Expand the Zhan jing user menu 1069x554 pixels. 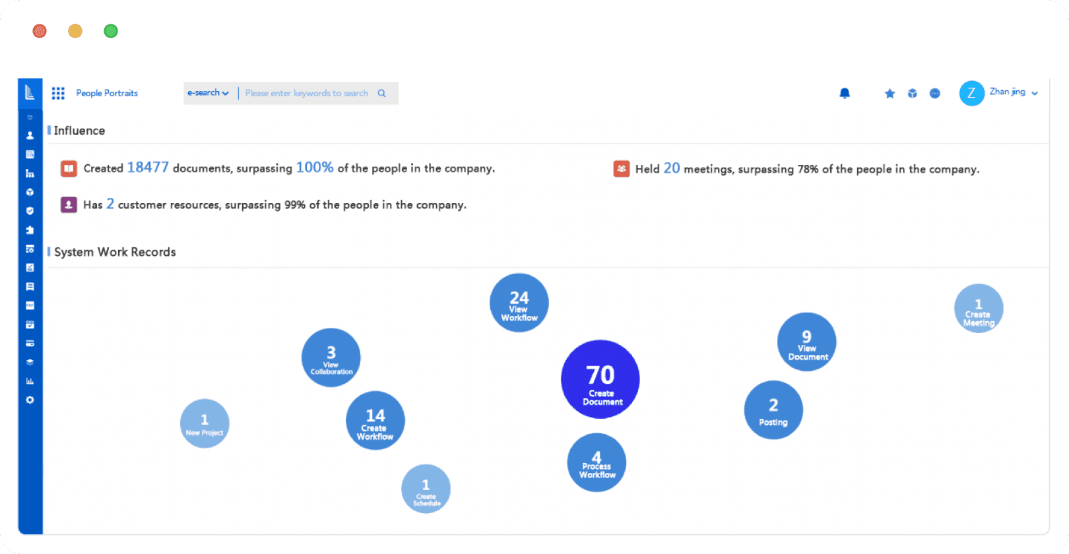(x=1014, y=92)
